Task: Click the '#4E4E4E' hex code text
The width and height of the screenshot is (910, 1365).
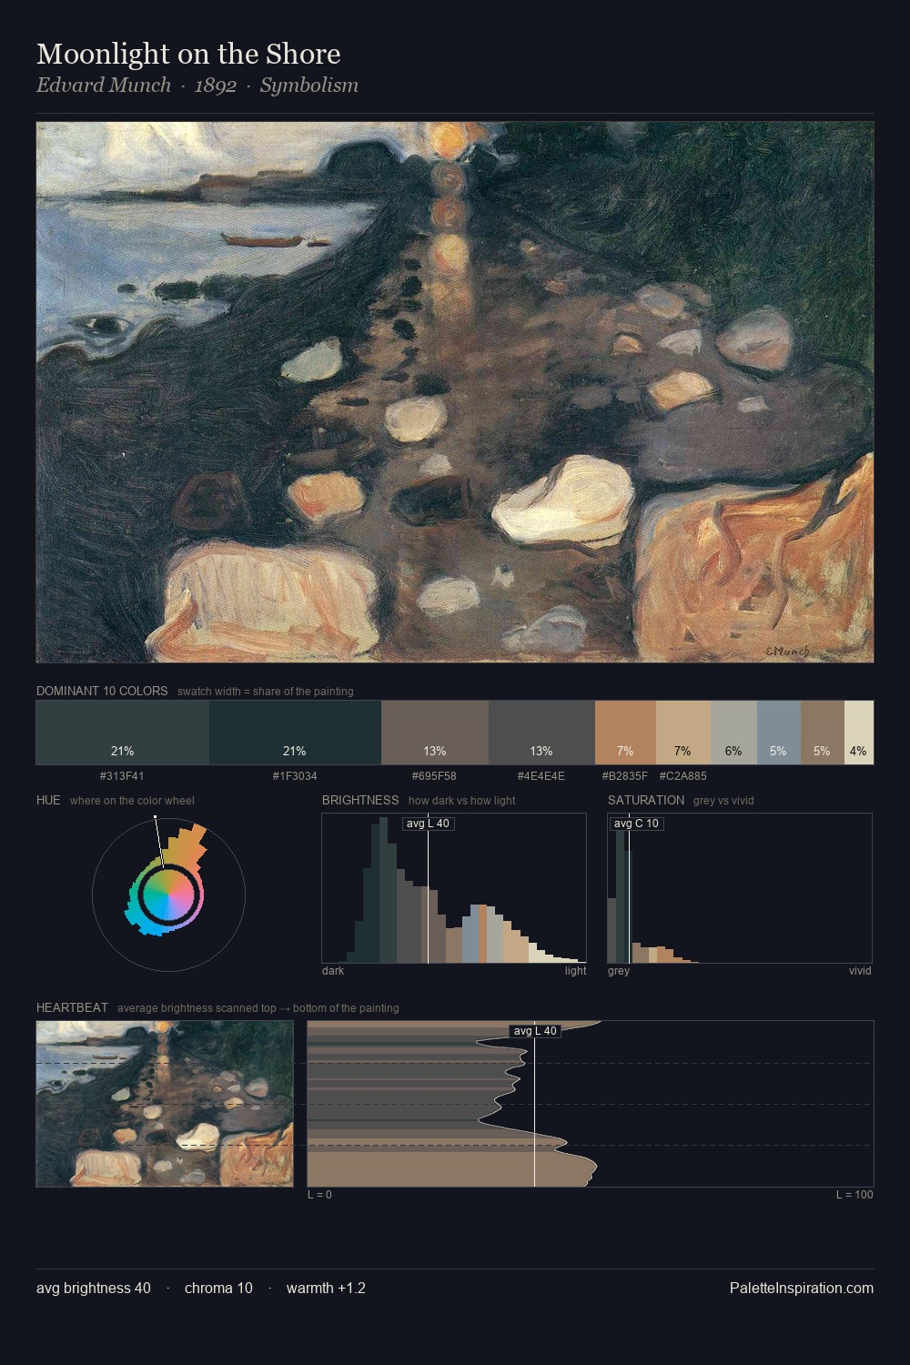Action: [541, 776]
